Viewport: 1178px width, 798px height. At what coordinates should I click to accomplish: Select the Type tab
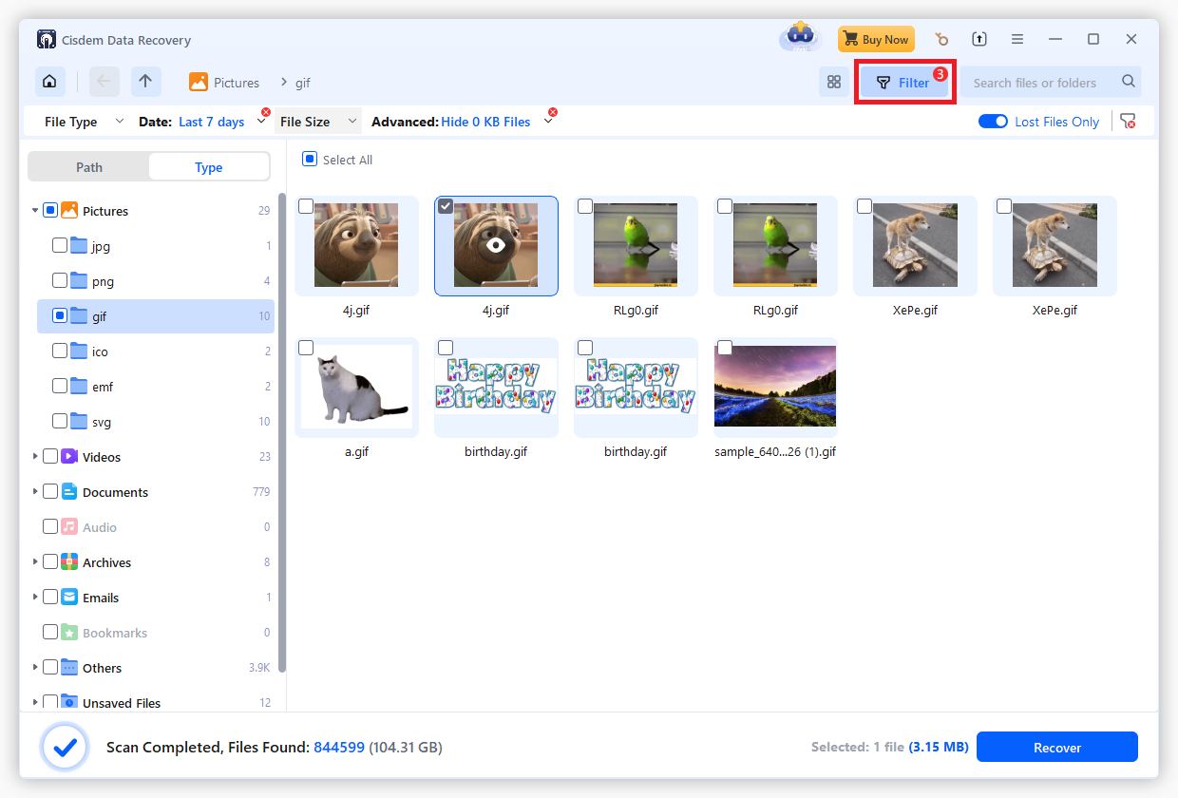coord(208,166)
